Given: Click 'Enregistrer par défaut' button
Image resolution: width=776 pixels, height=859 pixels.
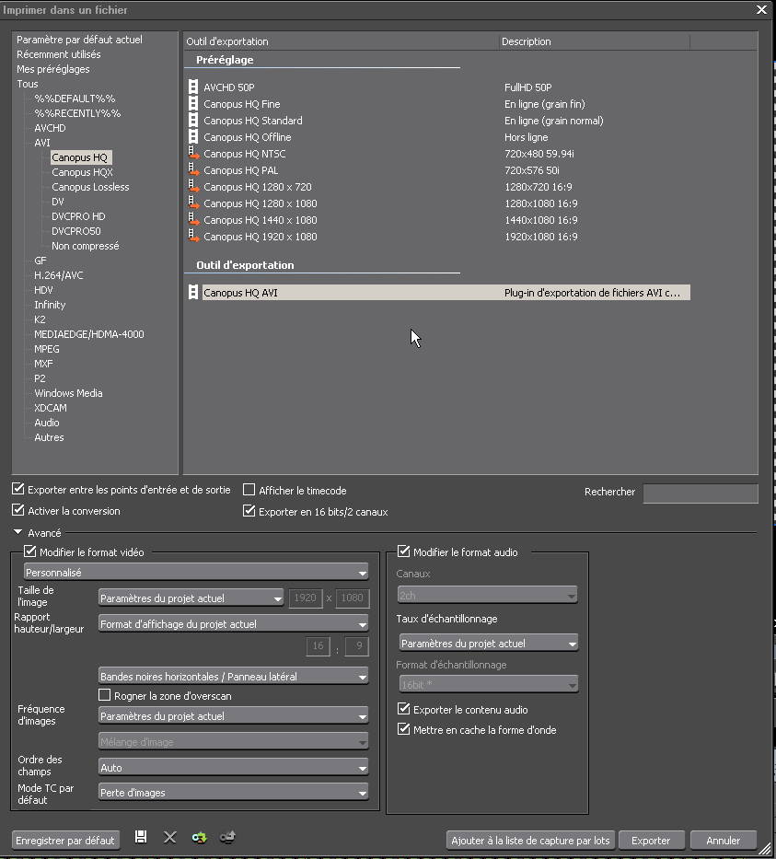Looking at the screenshot, I should [x=65, y=840].
